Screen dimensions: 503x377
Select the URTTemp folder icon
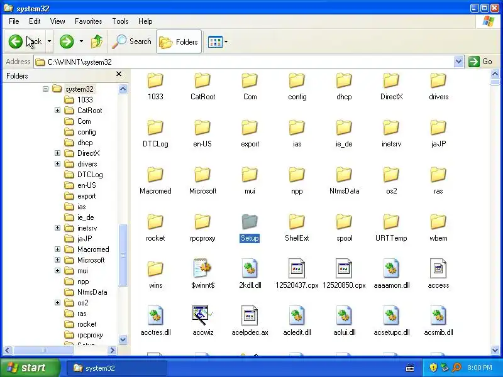tap(391, 222)
